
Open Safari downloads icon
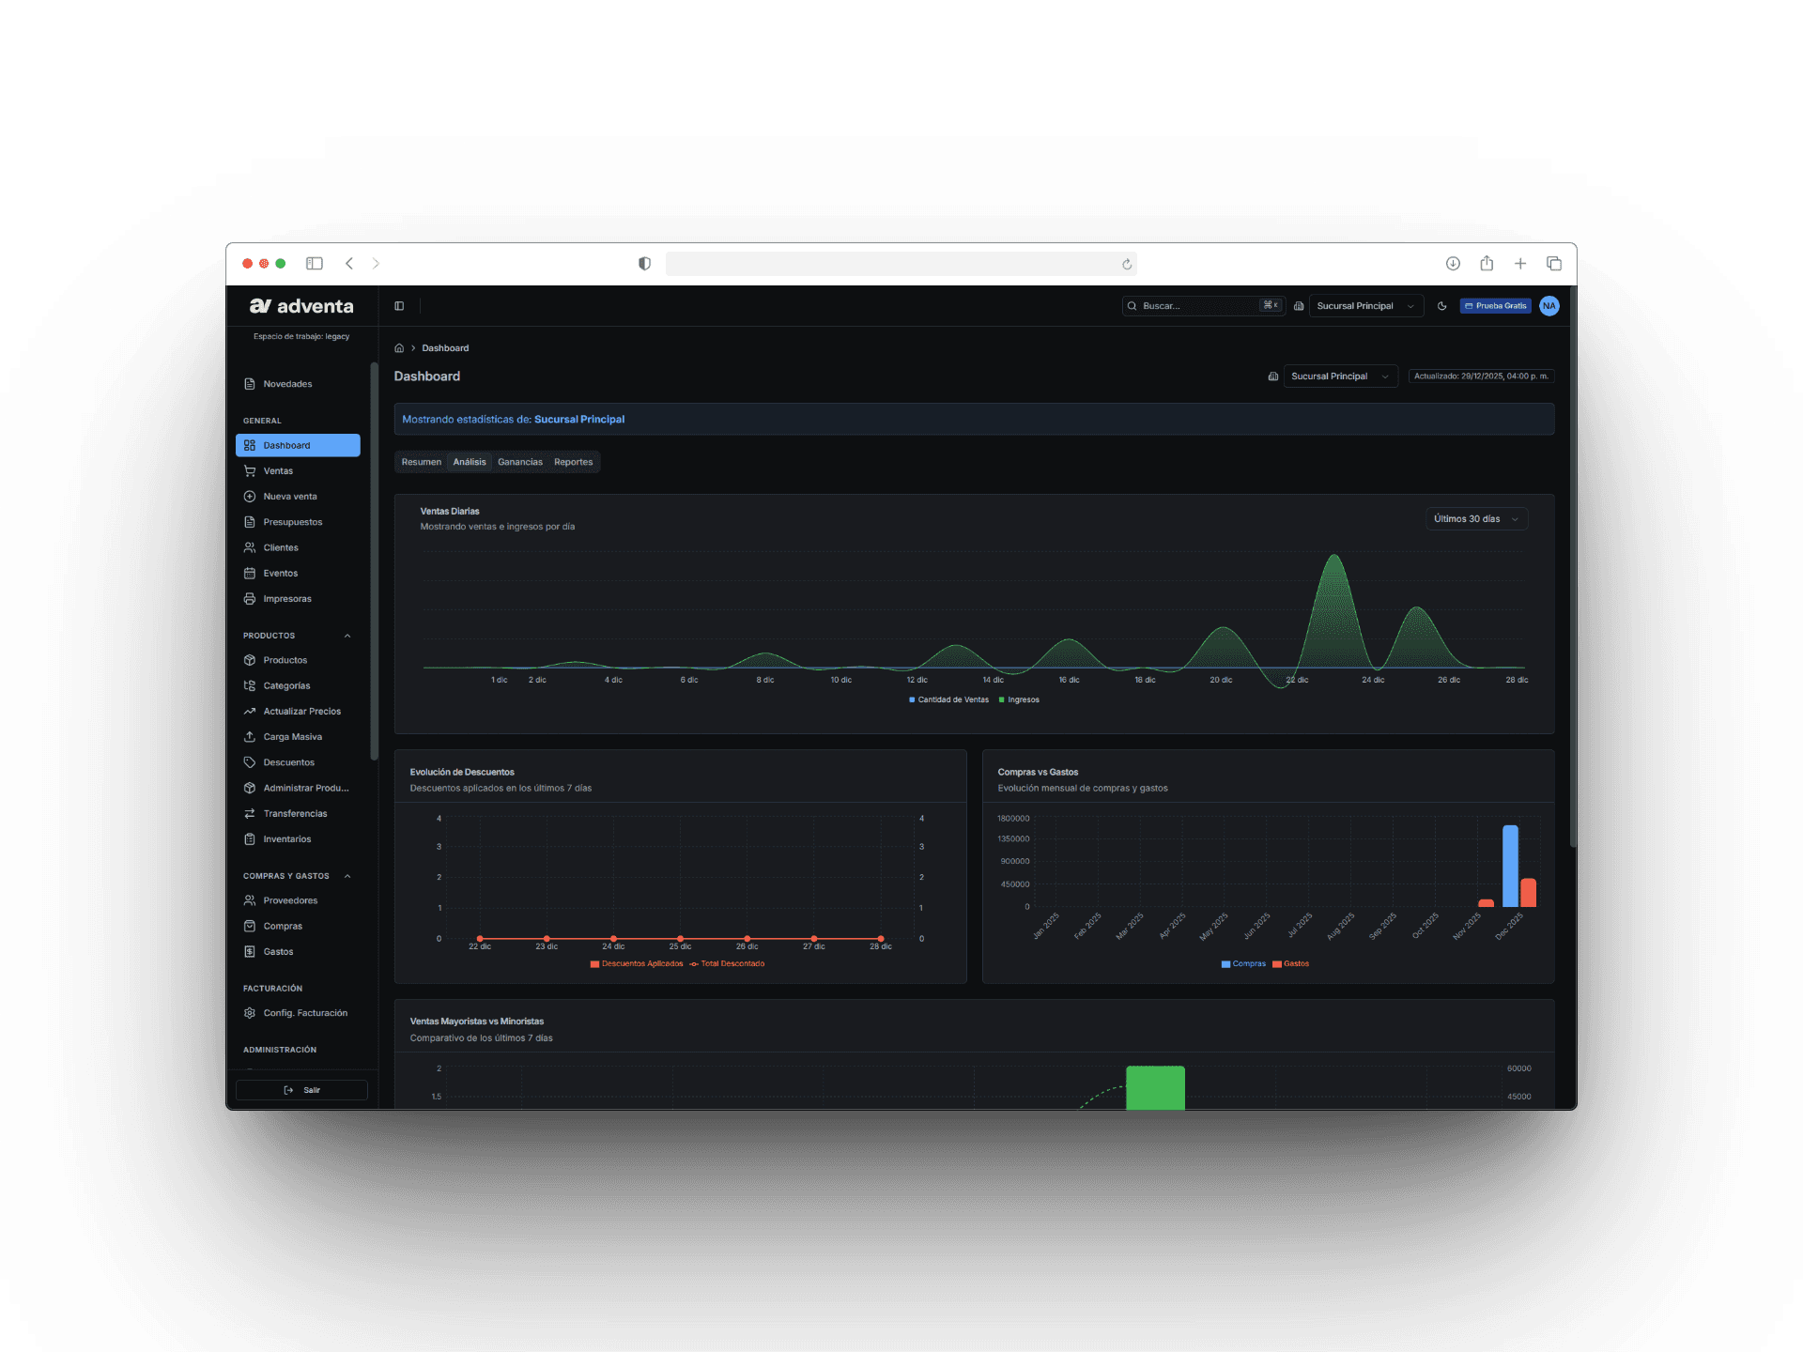click(x=1453, y=264)
